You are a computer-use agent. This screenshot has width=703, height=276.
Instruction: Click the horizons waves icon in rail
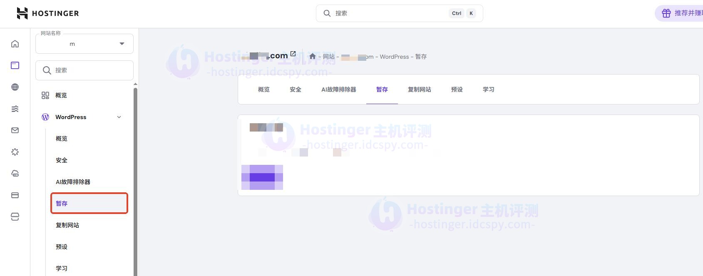point(15,109)
